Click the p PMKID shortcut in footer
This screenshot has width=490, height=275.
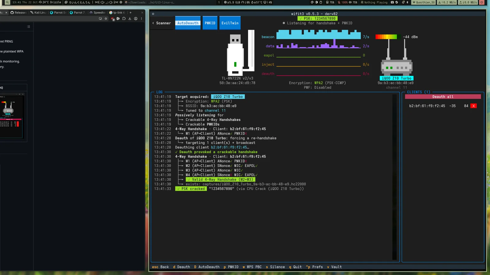click(x=231, y=267)
